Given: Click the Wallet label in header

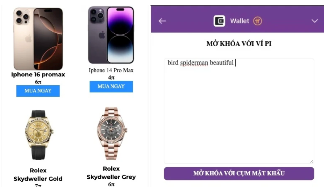Looking at the screenshot, I should pyautogui.click(x=240, y=21).
